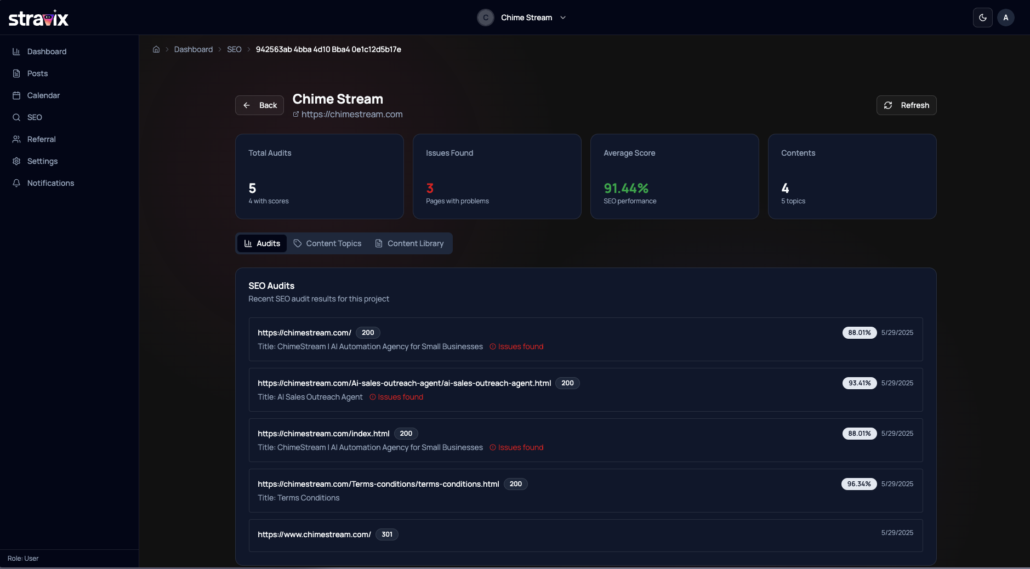The image size is (1030, 569).
Task: Click the 93.41% score badge
Action: [860, 383]
